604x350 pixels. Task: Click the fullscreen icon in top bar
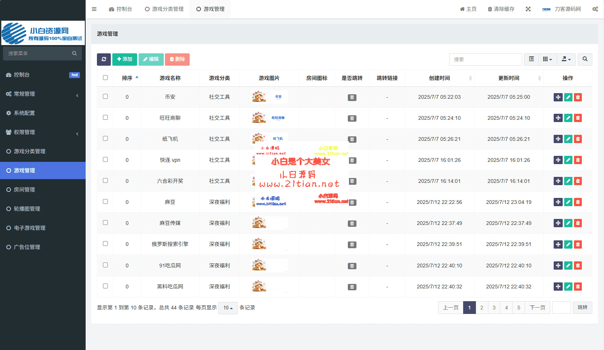(x=528, y=9)
